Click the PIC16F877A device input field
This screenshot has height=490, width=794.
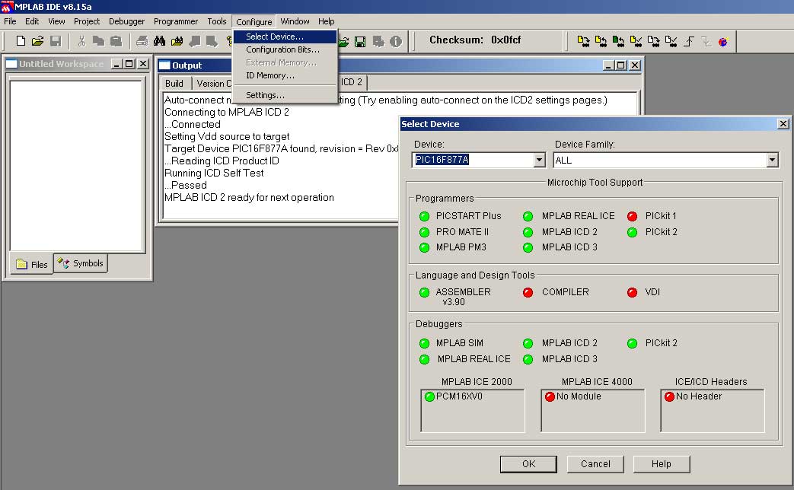click(x=472, y=161)
